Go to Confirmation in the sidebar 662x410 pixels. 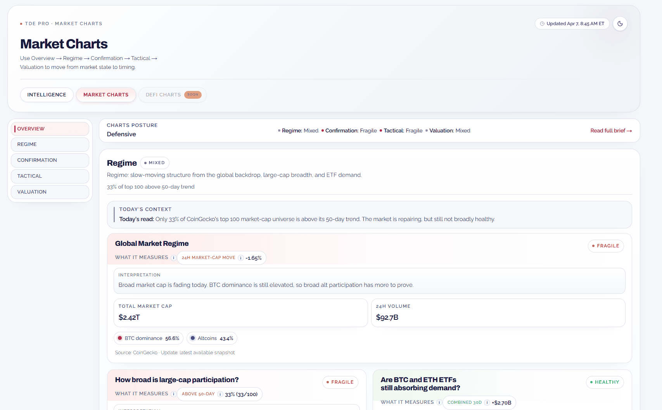click(x=50, y=160)
